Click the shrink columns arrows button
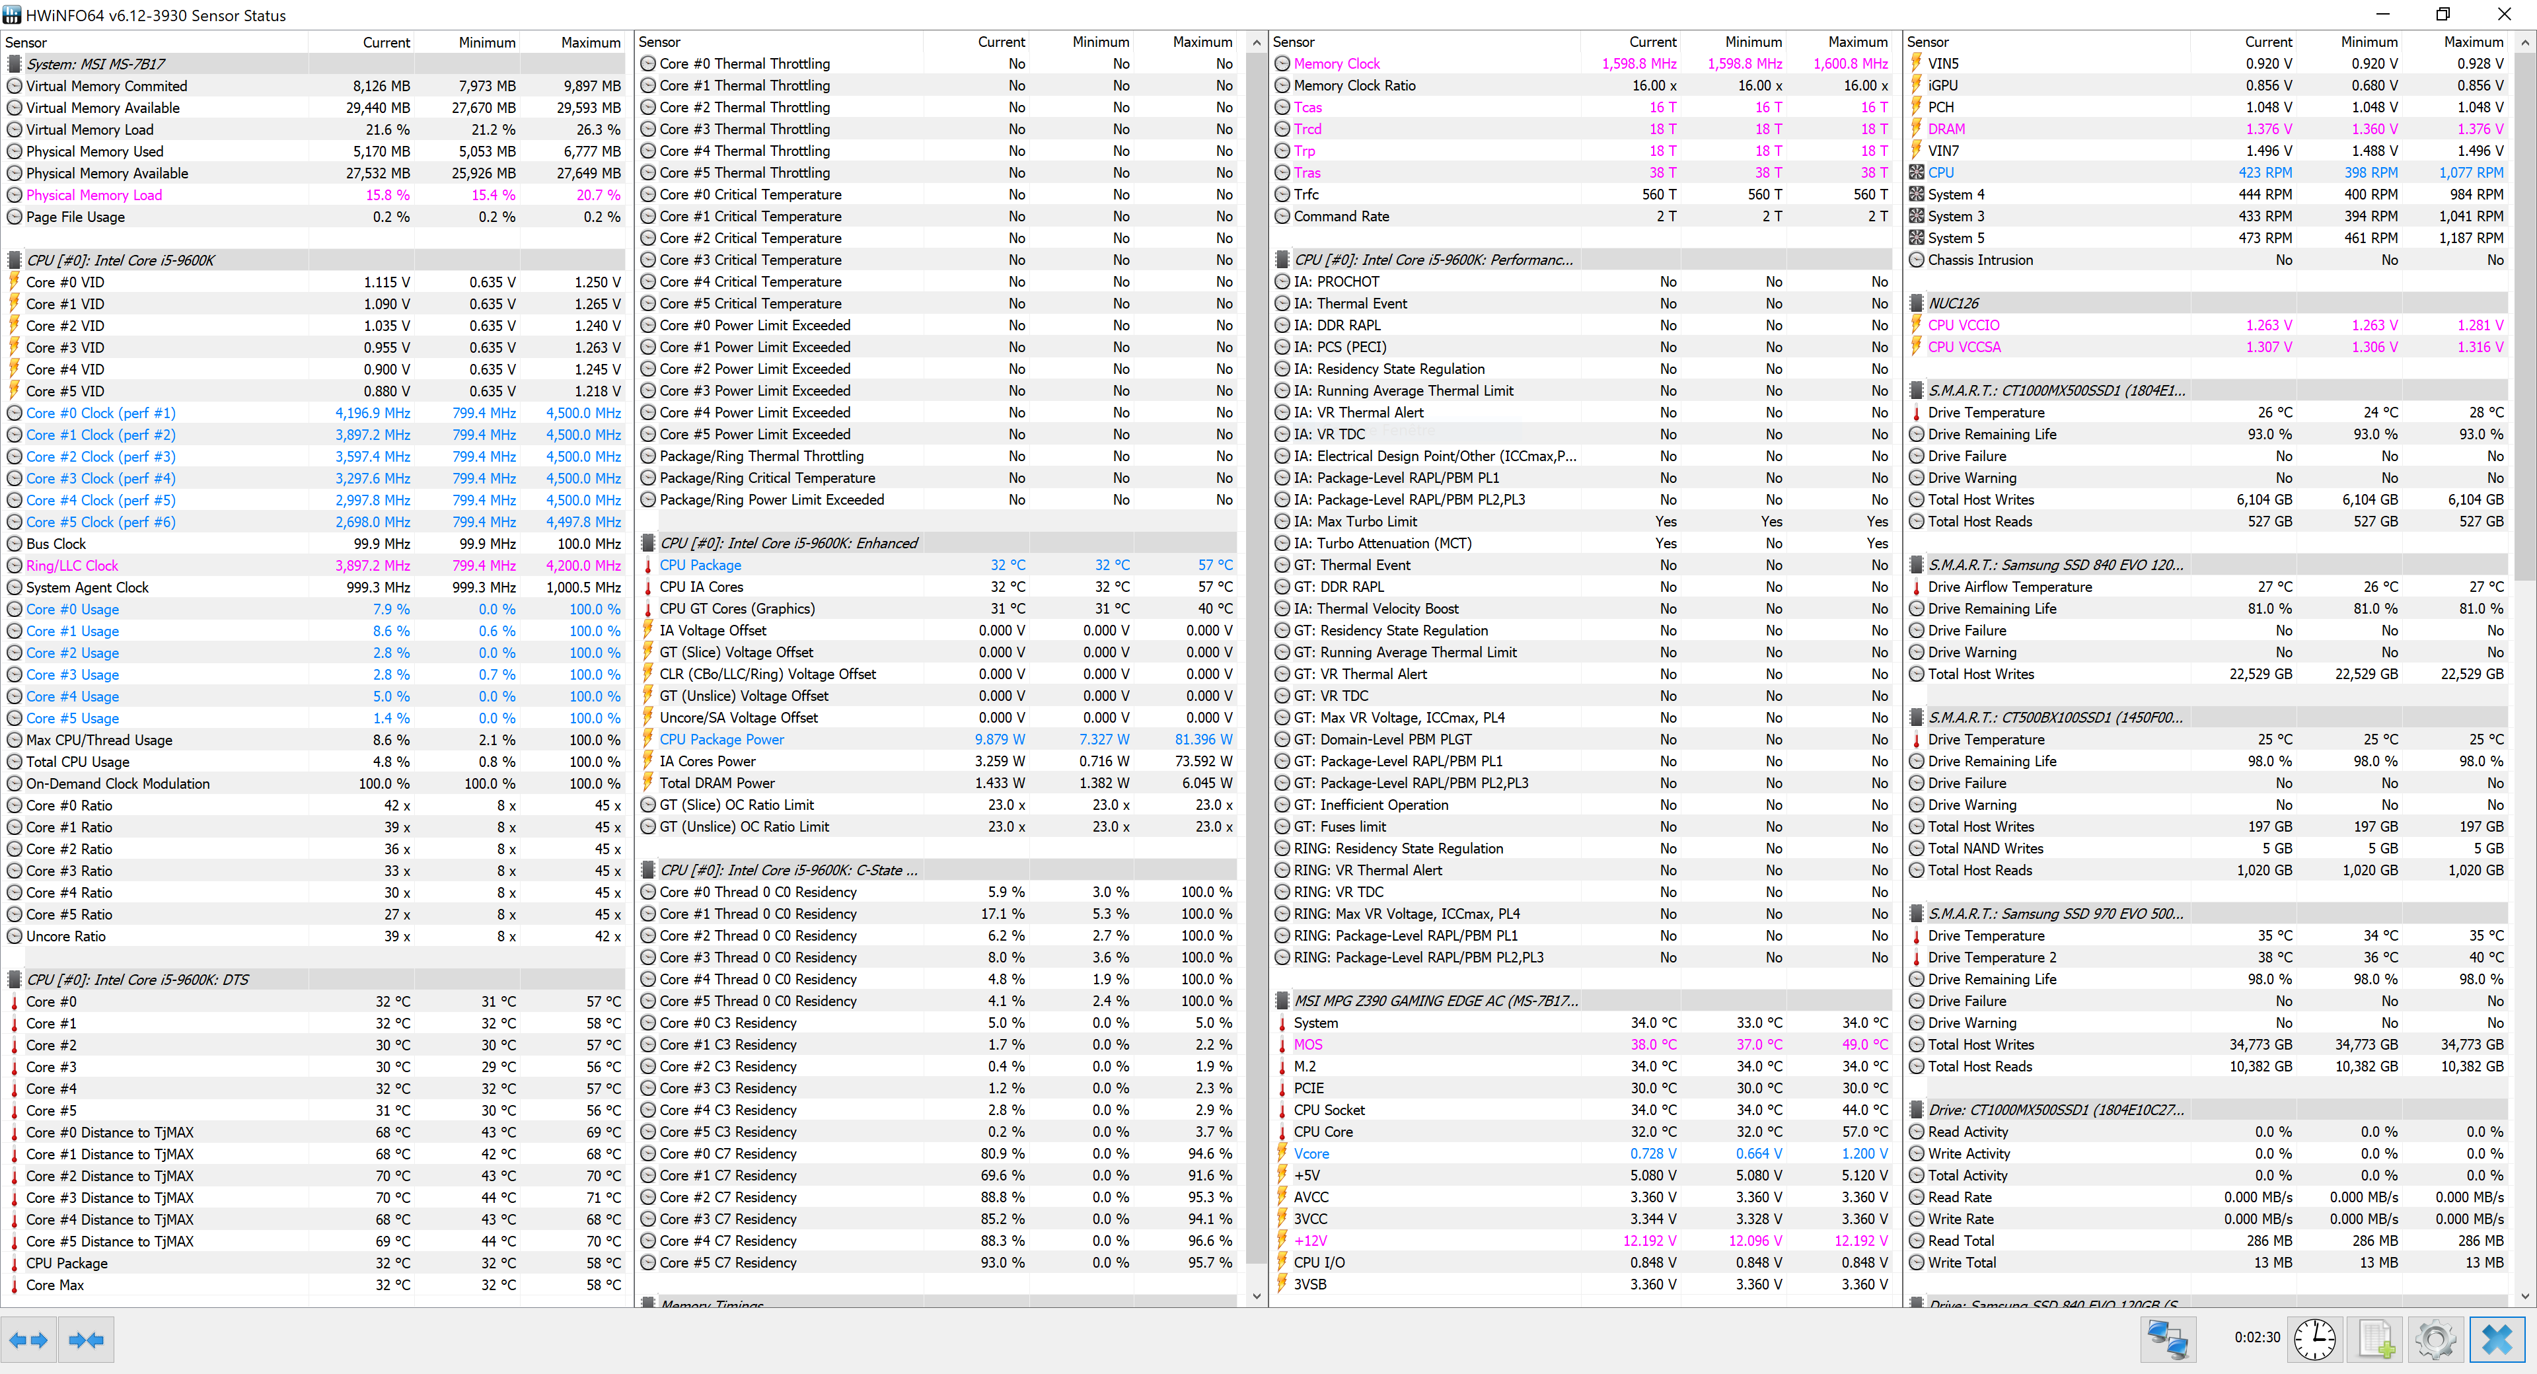 86,1340
